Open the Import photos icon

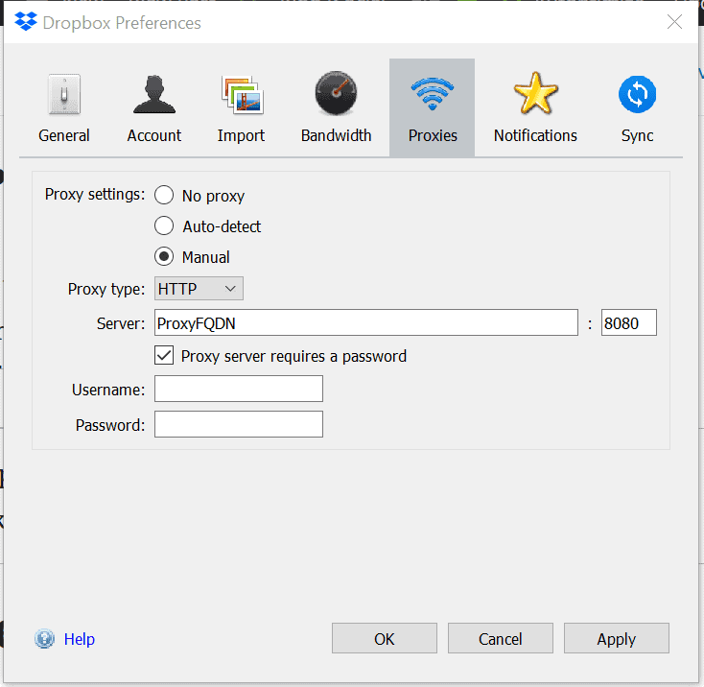[x=241, y=96]
